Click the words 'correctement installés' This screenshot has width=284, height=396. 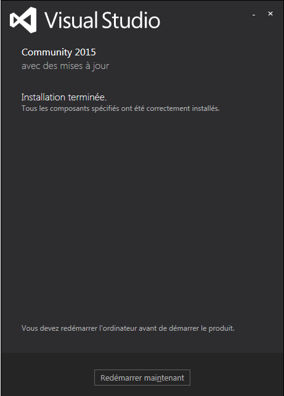[183, 108]
